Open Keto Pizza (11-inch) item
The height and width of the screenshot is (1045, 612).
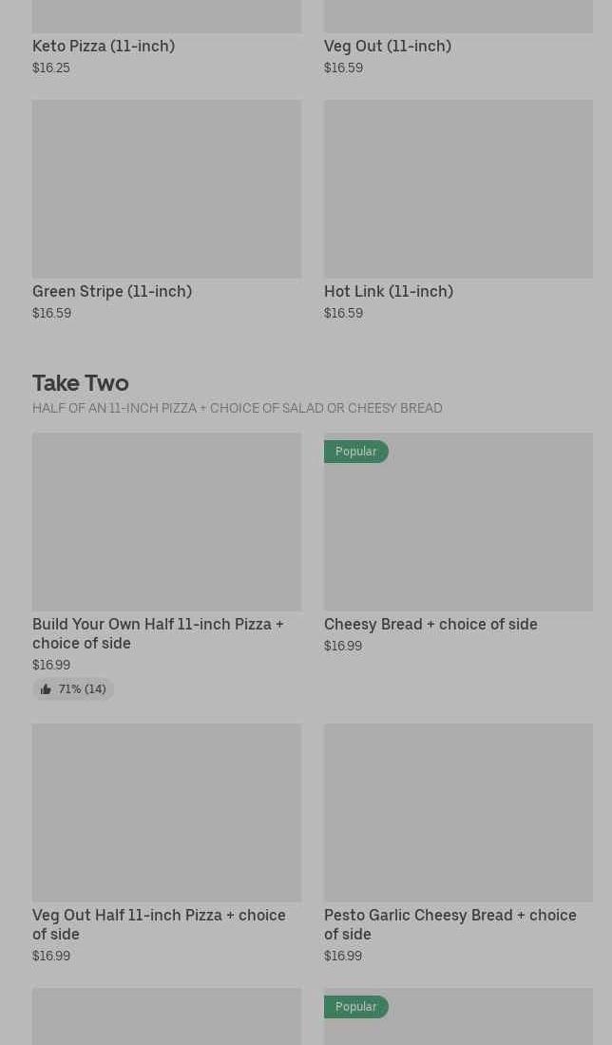click(x=104, y=46)
